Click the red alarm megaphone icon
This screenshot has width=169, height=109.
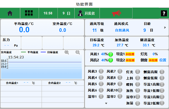(x=116, y=13)
